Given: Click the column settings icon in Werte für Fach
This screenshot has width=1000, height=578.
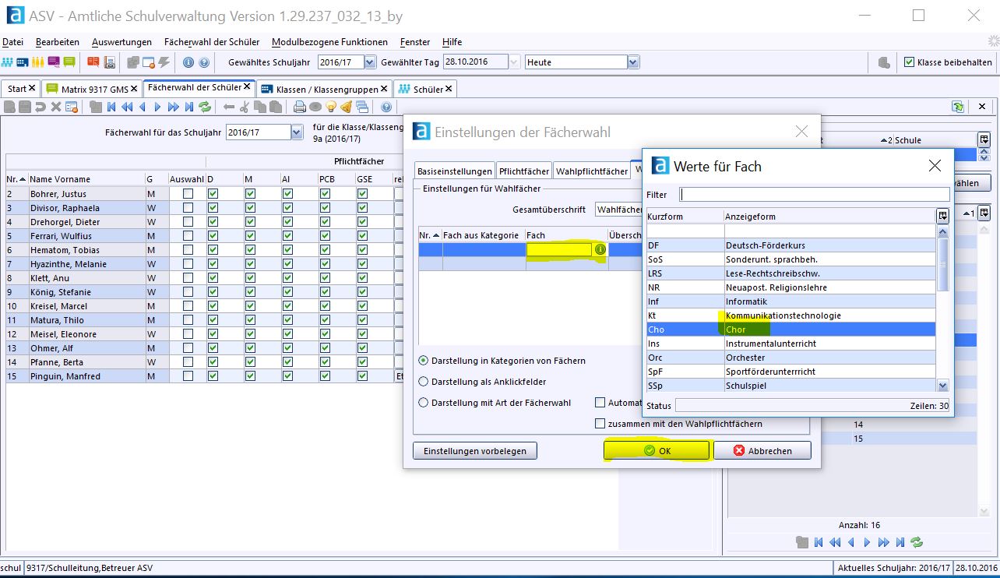Looking at the screenshot, I should [x=942, y=216].
